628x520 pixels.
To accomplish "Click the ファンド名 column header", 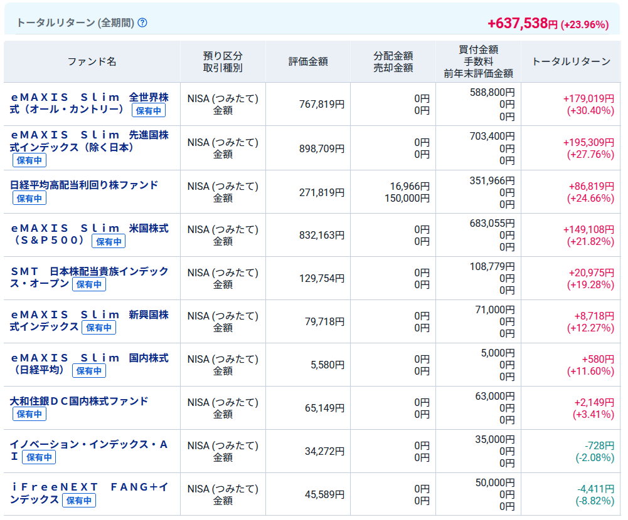I will click(92, 61).
